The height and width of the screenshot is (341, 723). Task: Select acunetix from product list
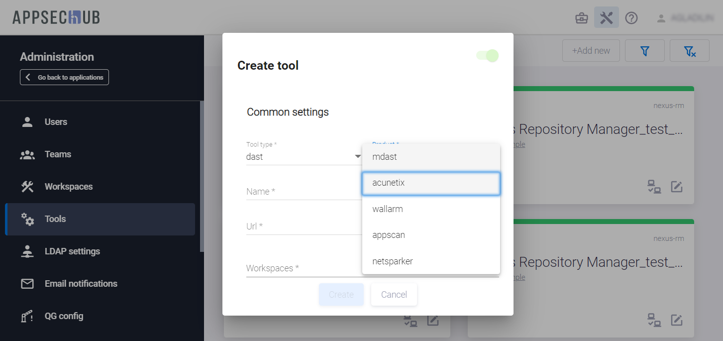point(431,183)
